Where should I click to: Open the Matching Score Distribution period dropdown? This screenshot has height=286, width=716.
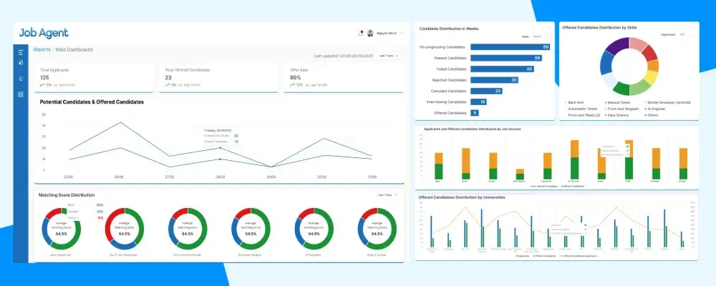pos(387,195)
